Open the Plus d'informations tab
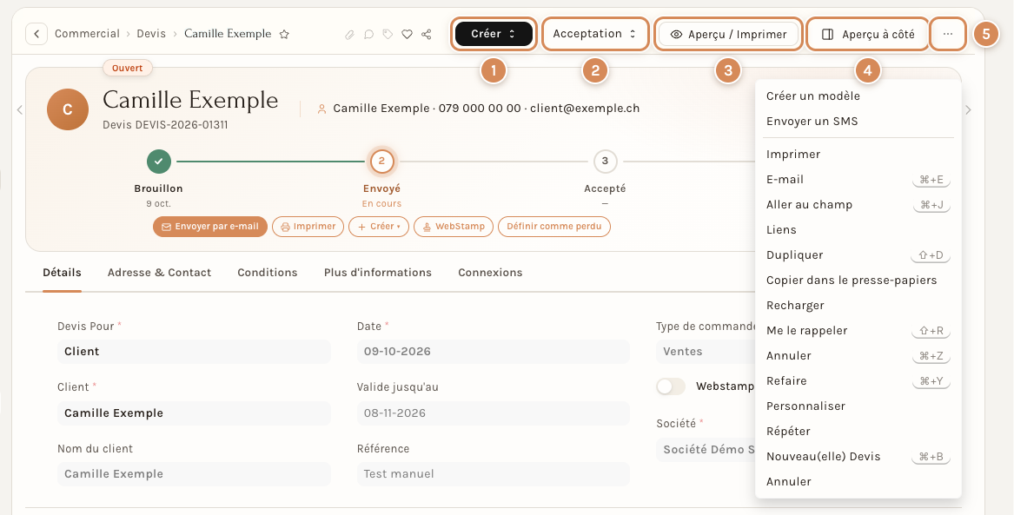Screen dimensions: 1014x515 (x=378, y=273)
